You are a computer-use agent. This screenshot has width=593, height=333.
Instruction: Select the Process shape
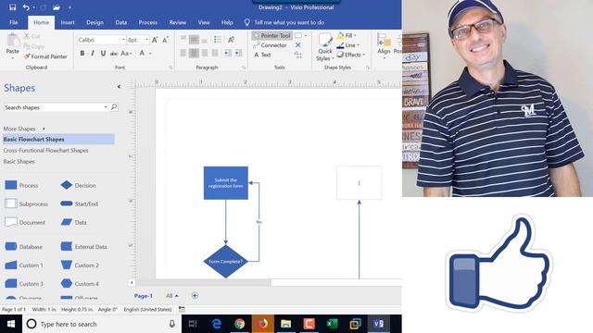click(x=21, y=185)
